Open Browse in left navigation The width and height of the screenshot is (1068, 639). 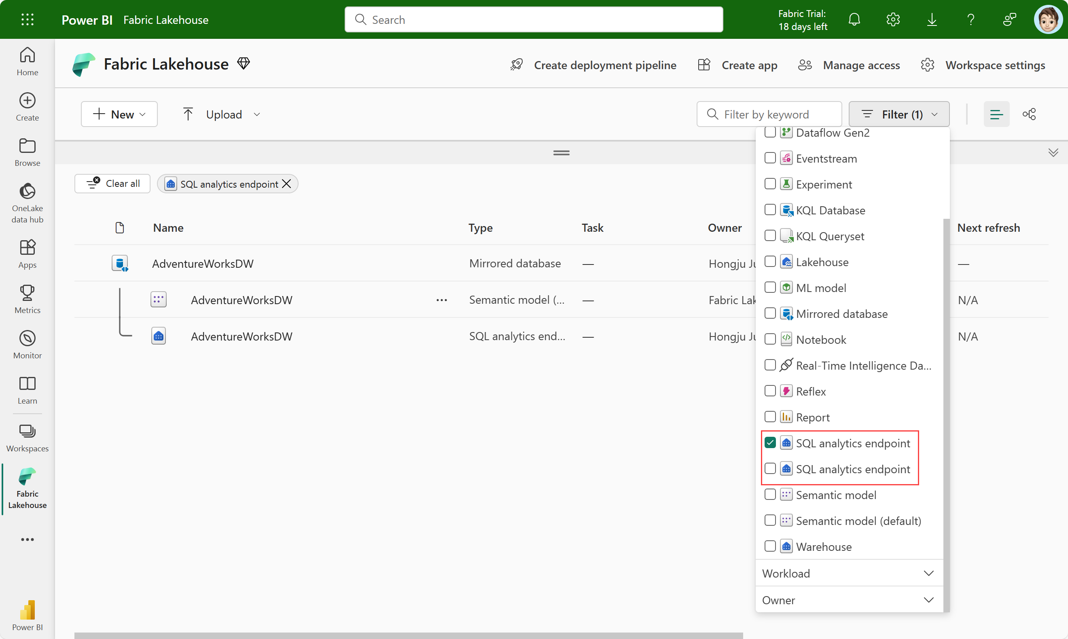(x=27, y=152)
